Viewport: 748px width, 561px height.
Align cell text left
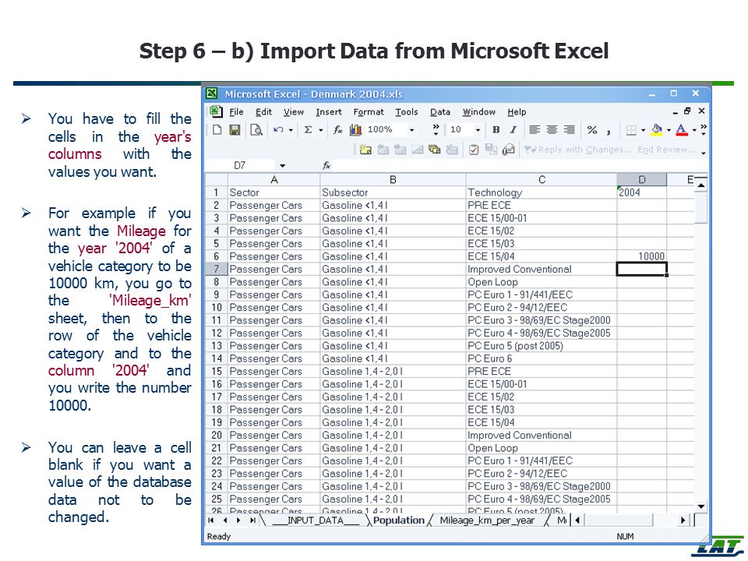click(x=535, y=130)
